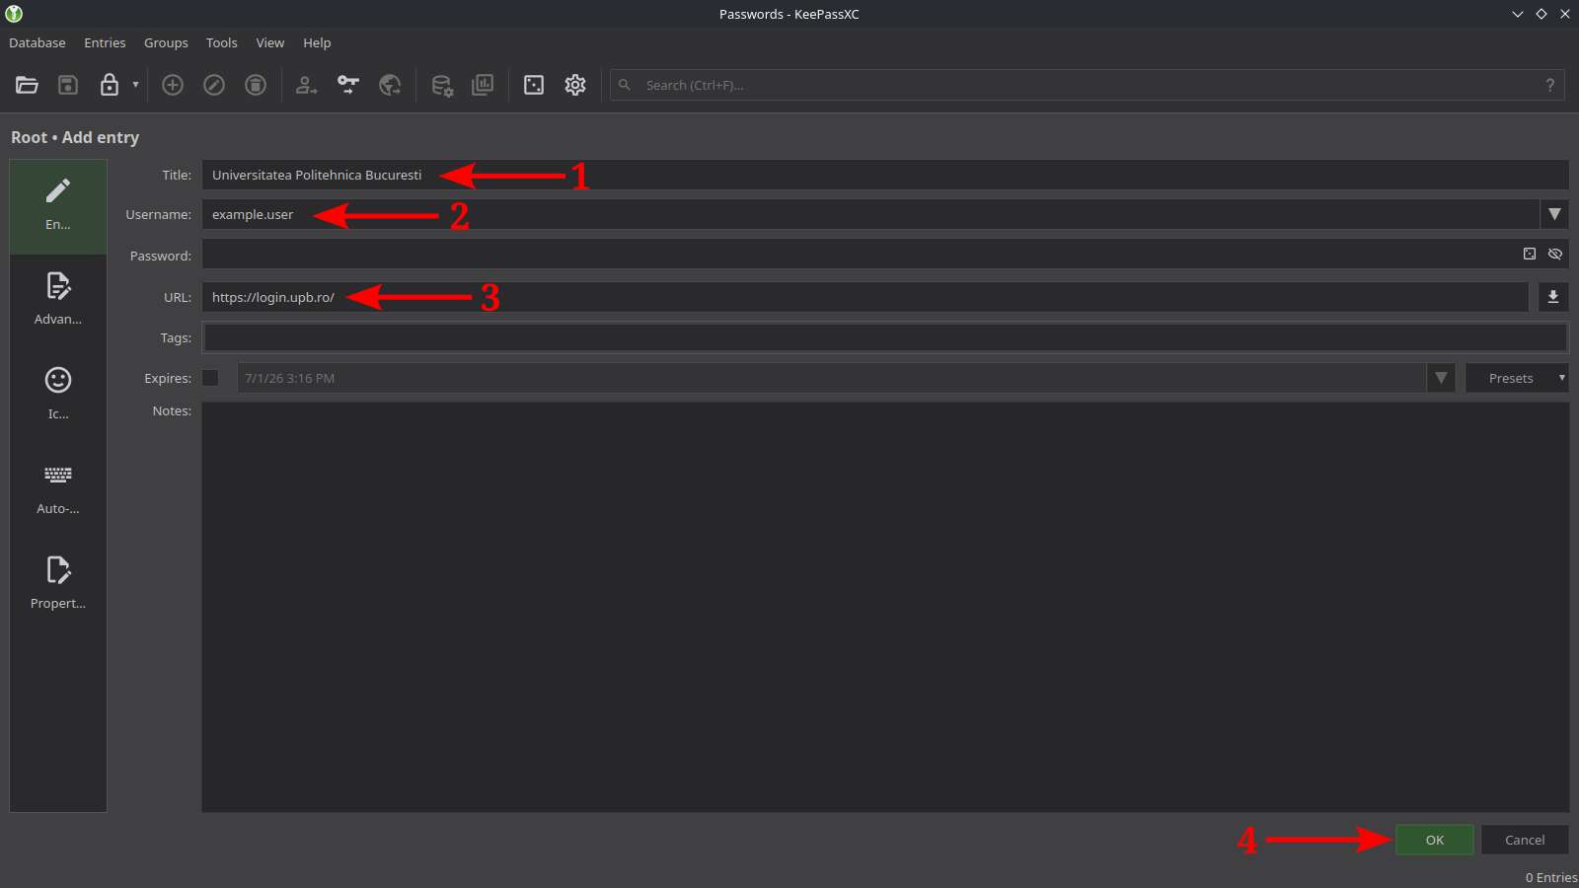1579x888 pixels.
Task: Open database folder icon in toolbar
Action: [27, 85]
